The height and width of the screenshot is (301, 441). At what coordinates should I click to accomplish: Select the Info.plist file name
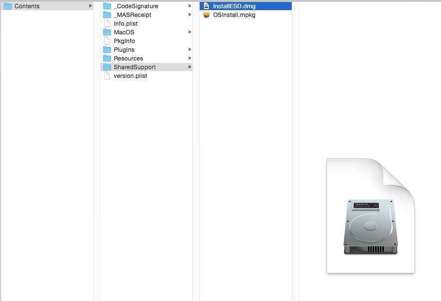(x=126, y=24)
